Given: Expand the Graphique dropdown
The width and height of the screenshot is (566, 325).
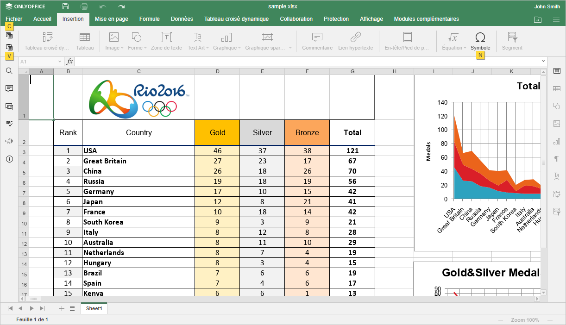Looking at the screenshot, I should [239, 48].
